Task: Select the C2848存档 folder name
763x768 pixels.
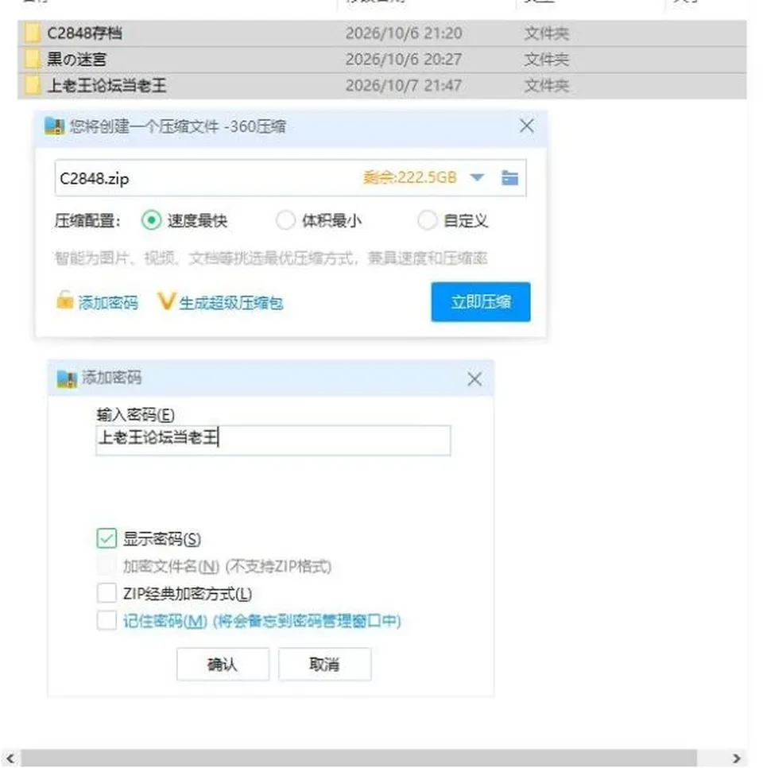Action: (x=85, y=33)
